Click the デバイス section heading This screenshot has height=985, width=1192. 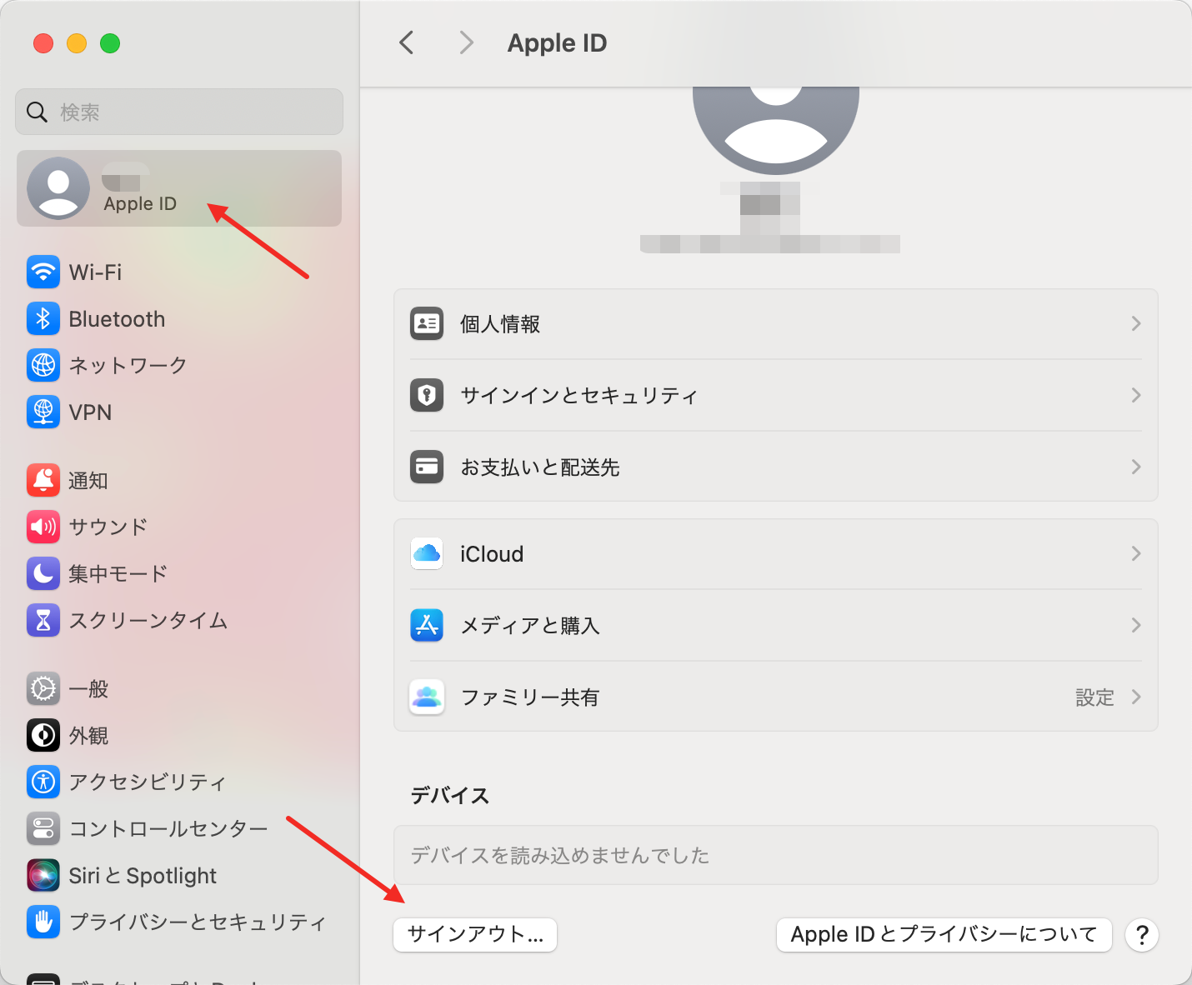450,795
